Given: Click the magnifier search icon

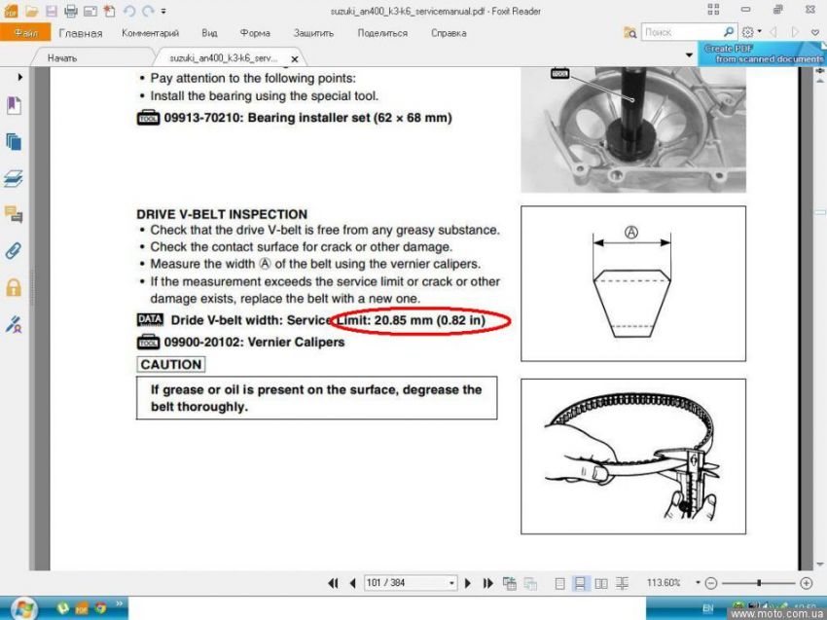Looking at the screenshot, I should [729, 32].
